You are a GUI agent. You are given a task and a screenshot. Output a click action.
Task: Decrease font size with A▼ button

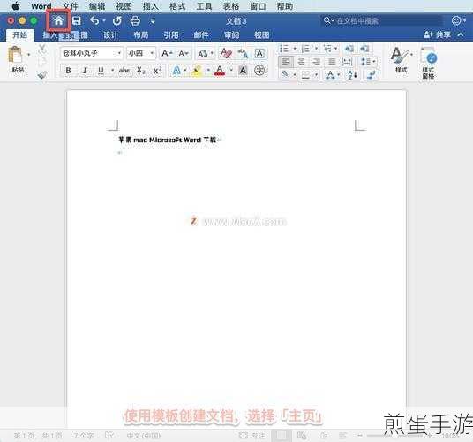(x=184, y=53)
